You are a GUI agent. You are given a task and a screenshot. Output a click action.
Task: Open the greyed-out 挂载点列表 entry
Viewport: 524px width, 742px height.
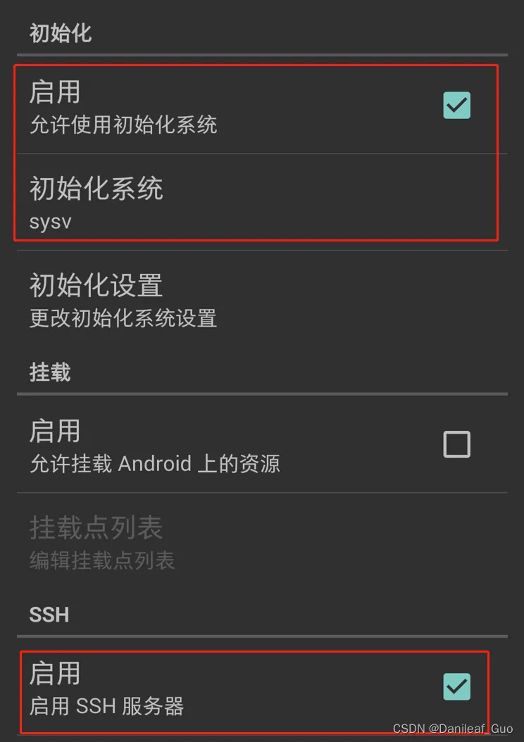[262, 541]
